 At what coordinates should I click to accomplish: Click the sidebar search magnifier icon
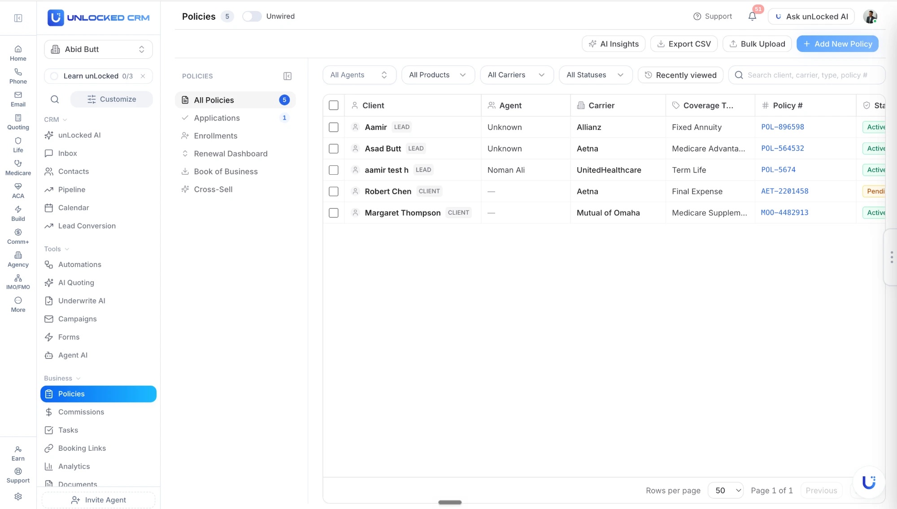tap(55, 99)
